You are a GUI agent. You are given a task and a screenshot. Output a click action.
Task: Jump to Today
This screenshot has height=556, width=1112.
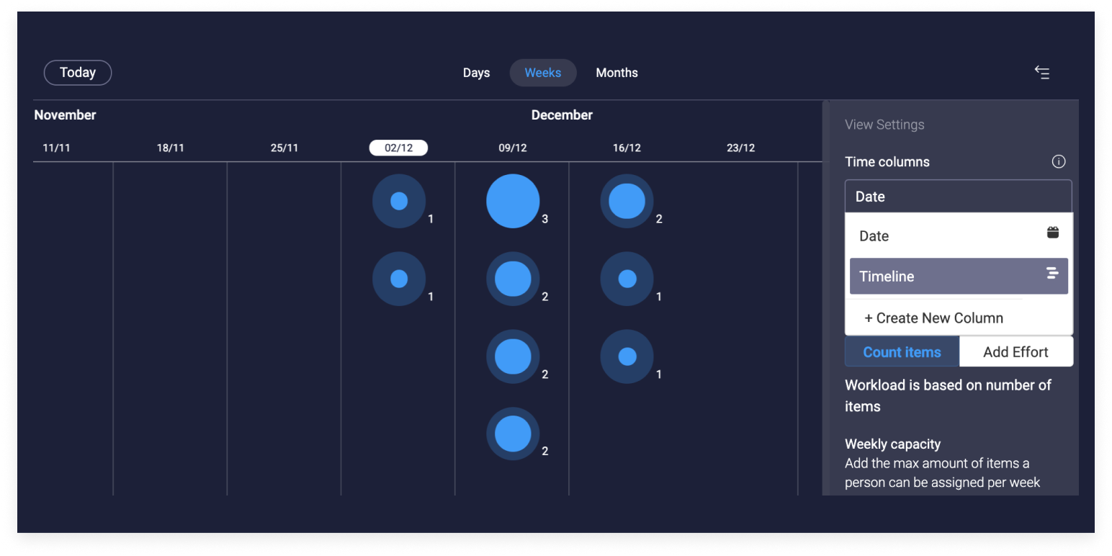click(x=78, y=73)
